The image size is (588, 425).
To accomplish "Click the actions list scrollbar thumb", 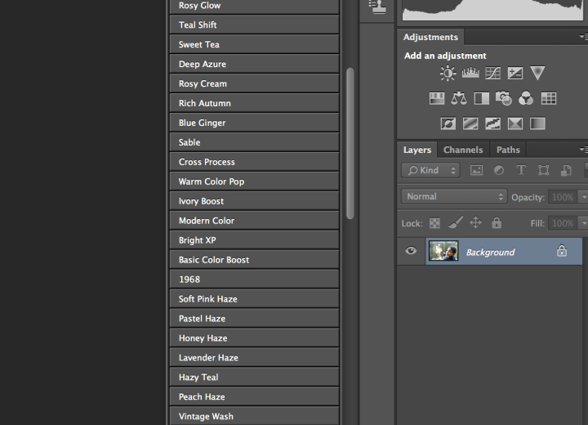I will click(350, 143).
